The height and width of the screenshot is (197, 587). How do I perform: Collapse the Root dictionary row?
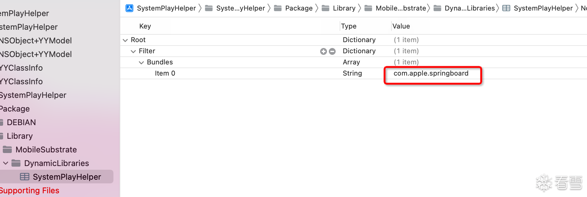(x=125, y=40)
